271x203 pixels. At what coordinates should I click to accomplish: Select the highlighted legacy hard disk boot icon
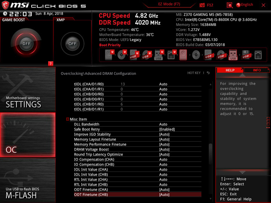click(x=183, y=55)
